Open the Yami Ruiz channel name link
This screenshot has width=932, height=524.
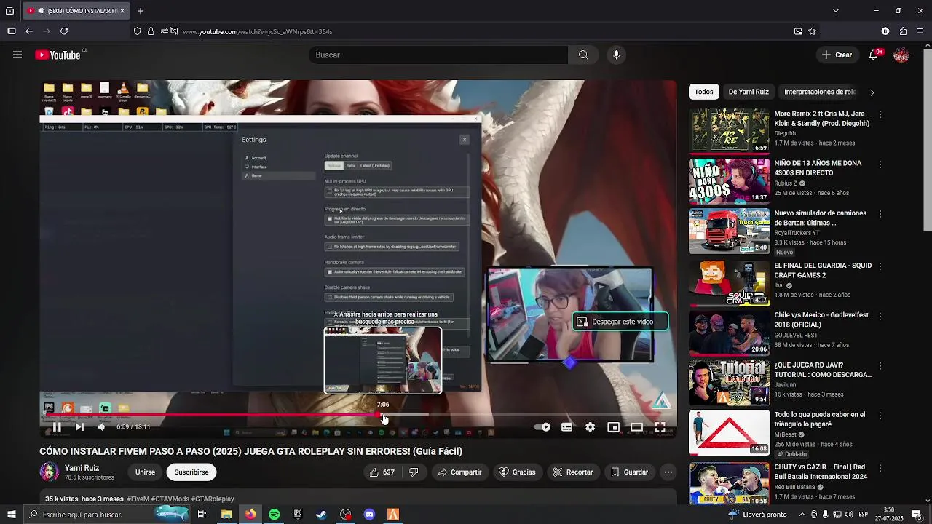[x=82, y=468]
